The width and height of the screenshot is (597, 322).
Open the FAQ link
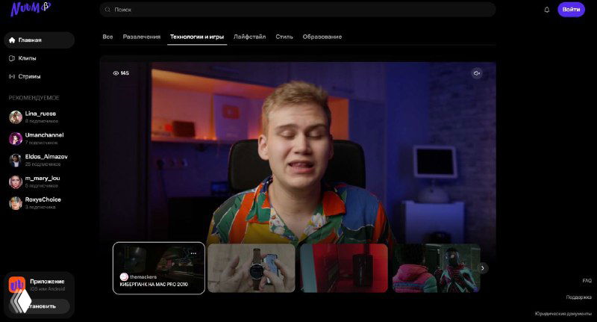(587, 280)
